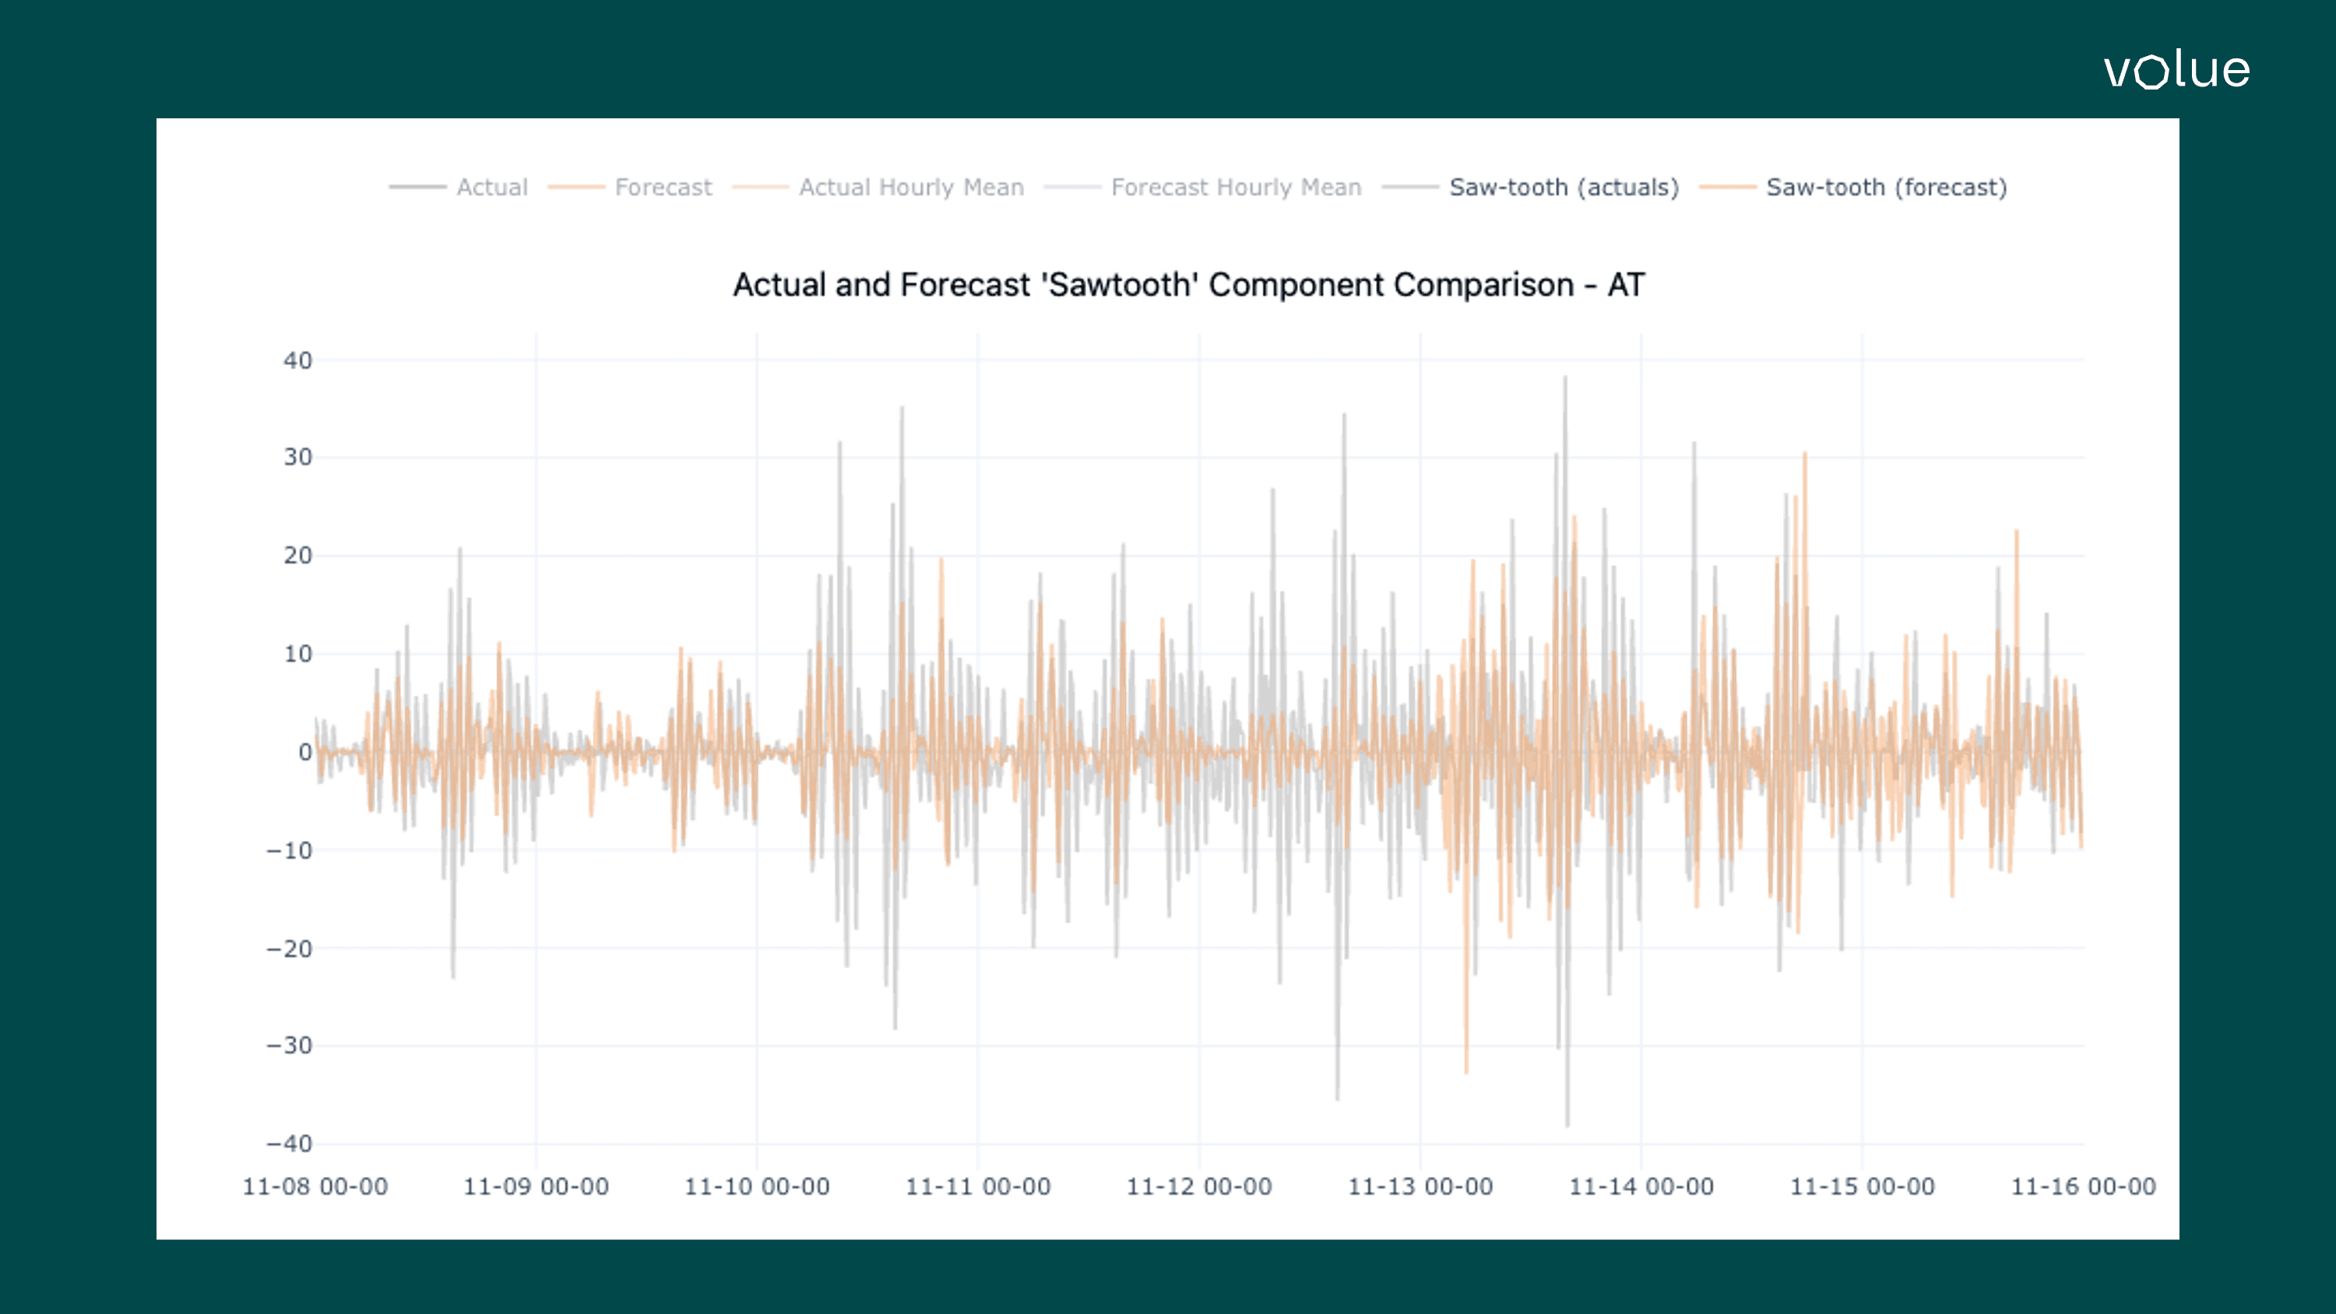Click the Actual Hourly Mean legend swatch

coord(760,188)
